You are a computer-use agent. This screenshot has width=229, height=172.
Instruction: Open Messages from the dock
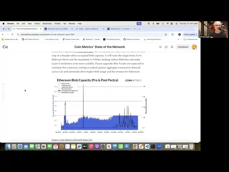(32, 147)
